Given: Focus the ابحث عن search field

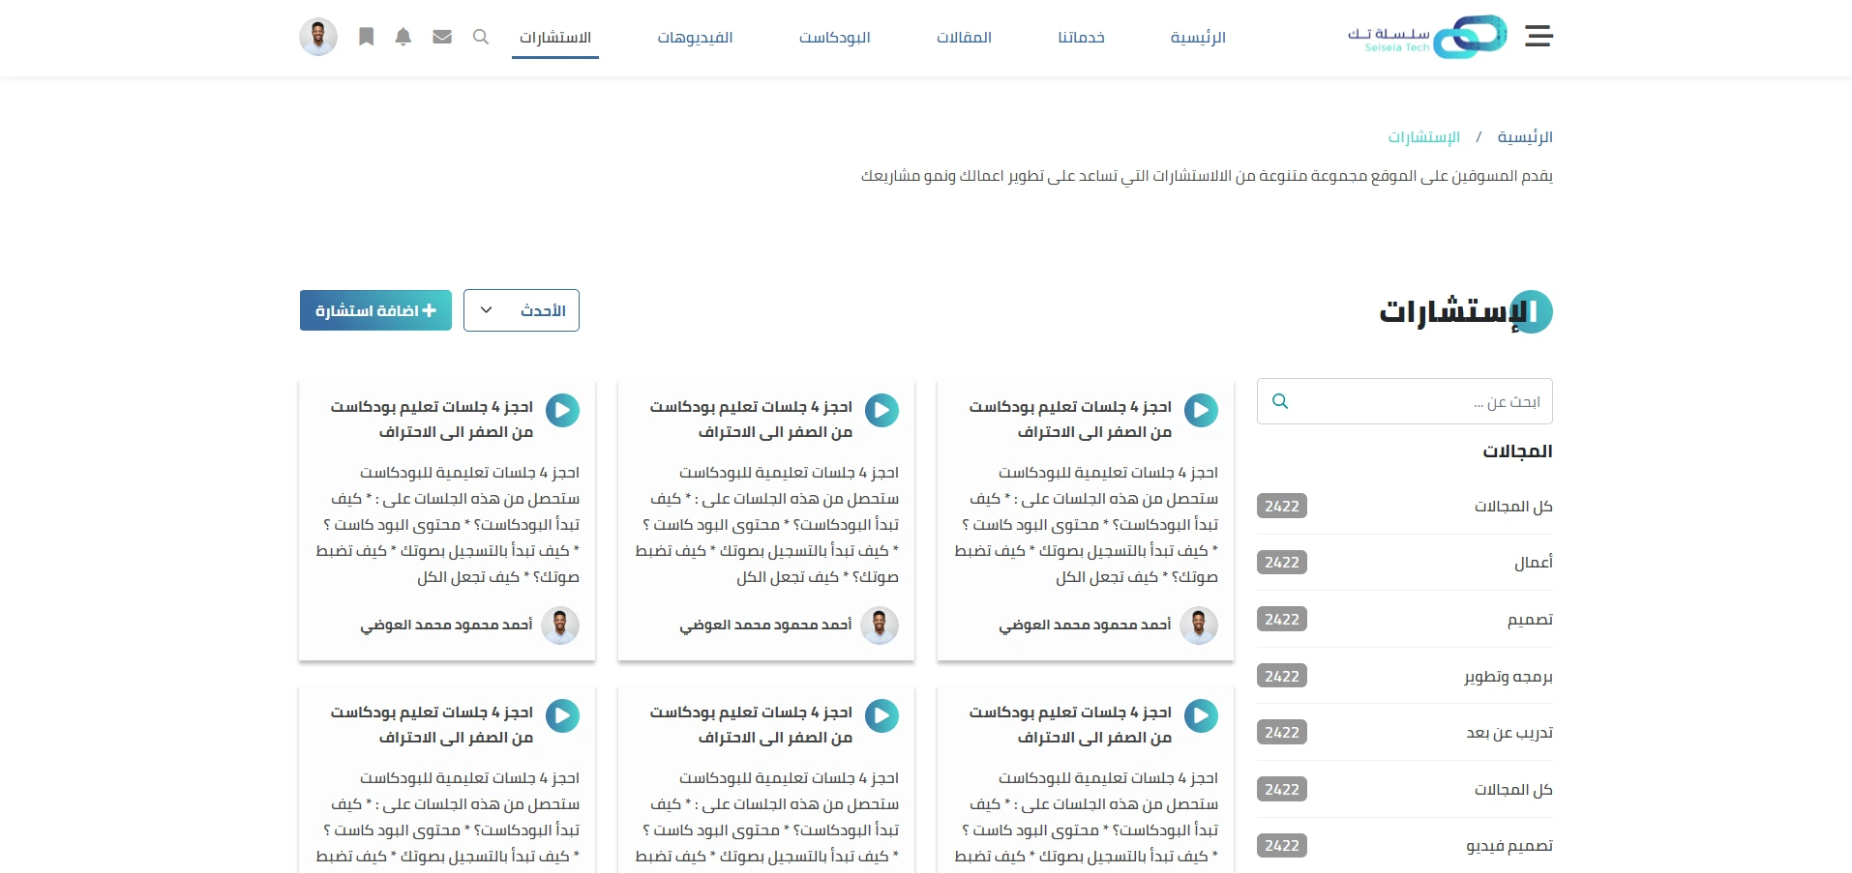Looking at the screenshot, I should point(1418,401).
